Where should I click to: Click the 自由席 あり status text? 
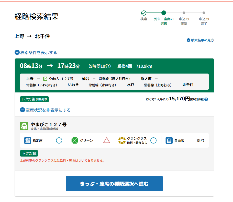pos(201,140)
